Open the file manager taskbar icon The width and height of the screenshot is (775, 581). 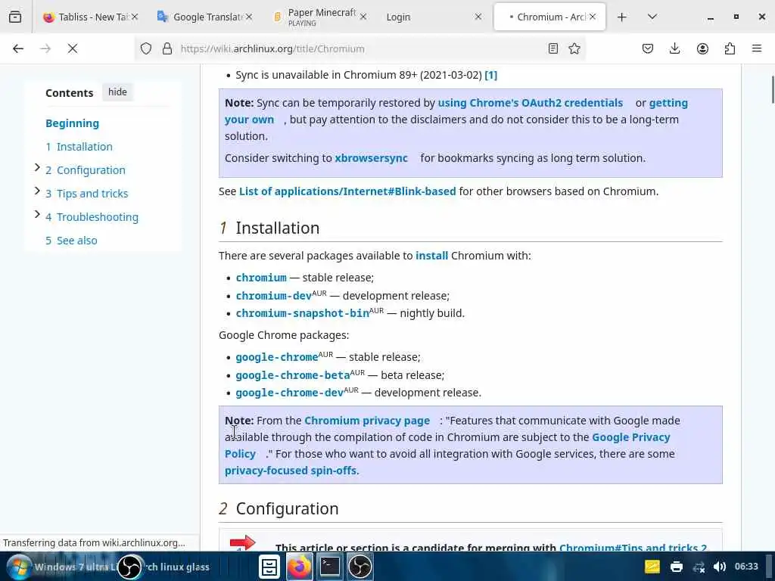click(x=269, y=567)
